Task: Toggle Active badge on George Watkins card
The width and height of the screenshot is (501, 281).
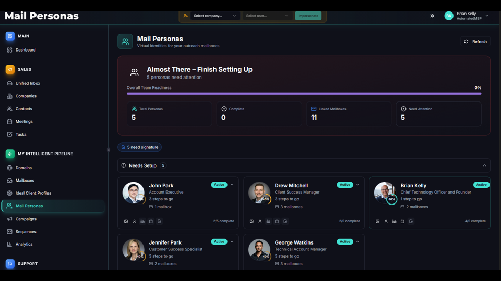Action: [344, 242]
